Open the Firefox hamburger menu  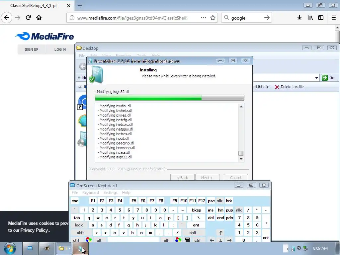(334, 18)
